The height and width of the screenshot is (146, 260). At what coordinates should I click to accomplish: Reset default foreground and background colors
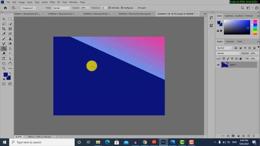pyautogui.click(x=4, y=79)
